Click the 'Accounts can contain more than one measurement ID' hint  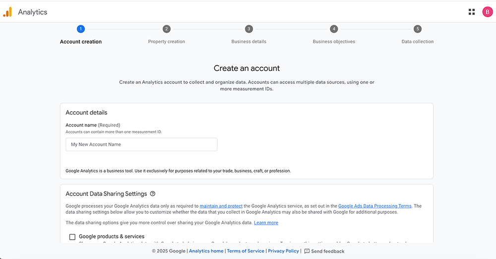(x=114, y=131)
